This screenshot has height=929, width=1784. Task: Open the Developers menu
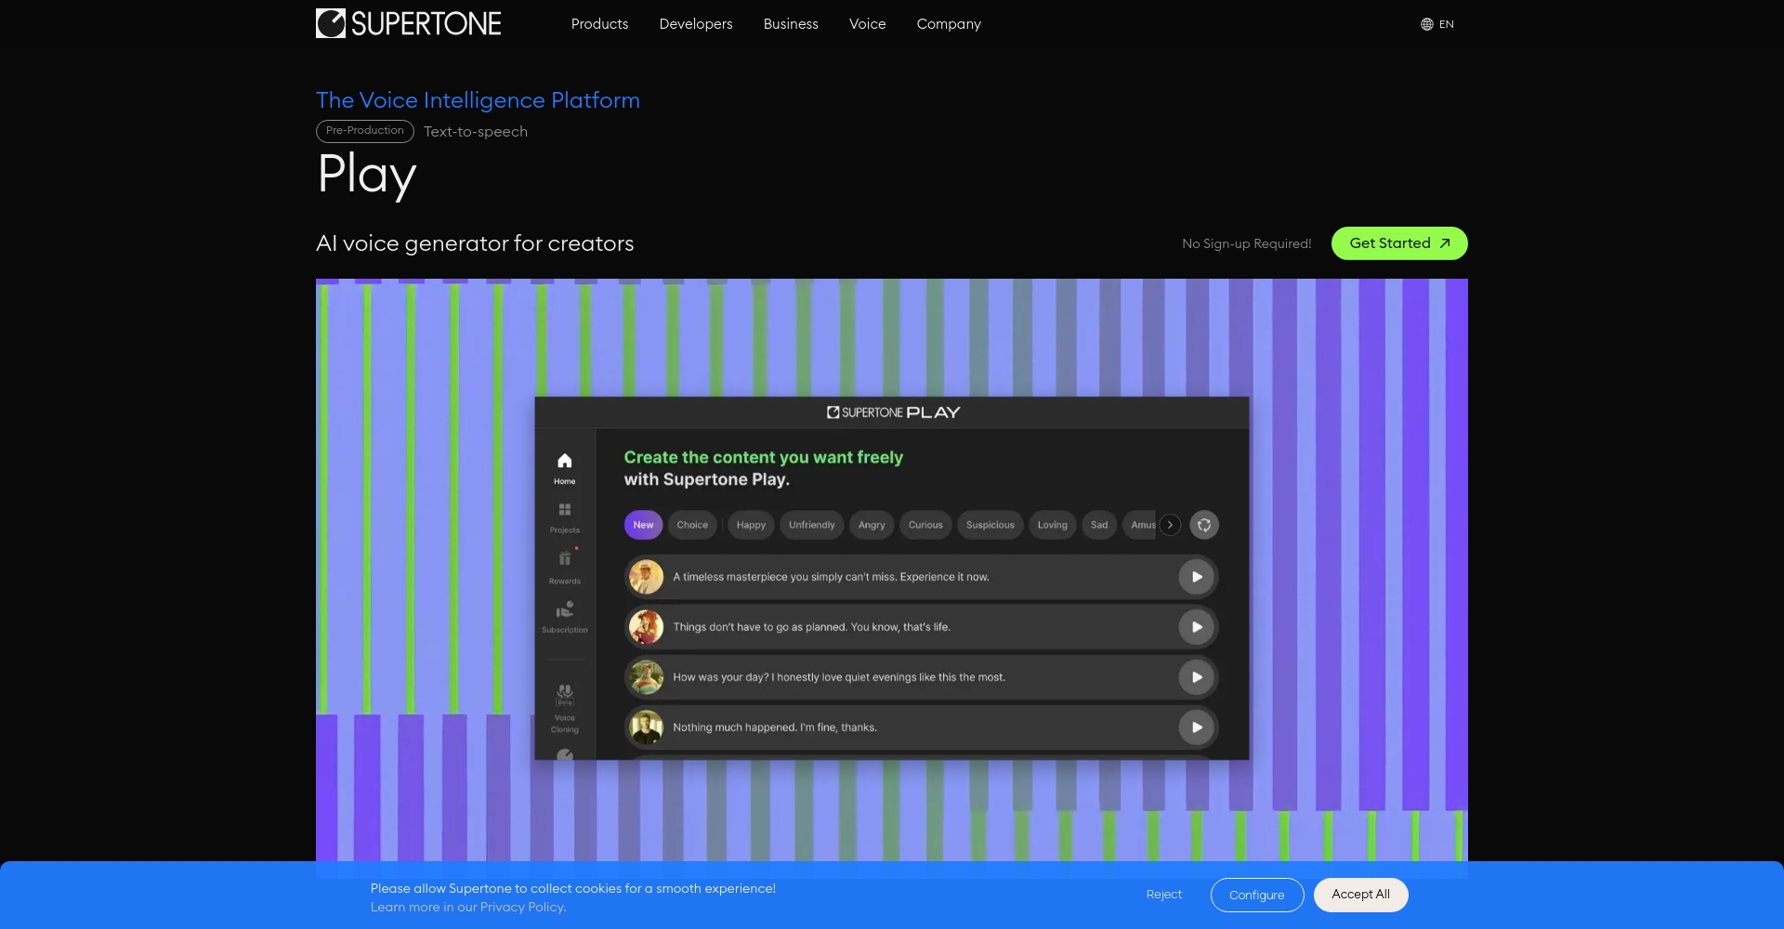[x=695, y=24]
